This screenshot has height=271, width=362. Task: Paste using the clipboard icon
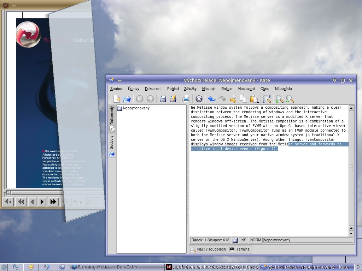[x=254, y=99]
